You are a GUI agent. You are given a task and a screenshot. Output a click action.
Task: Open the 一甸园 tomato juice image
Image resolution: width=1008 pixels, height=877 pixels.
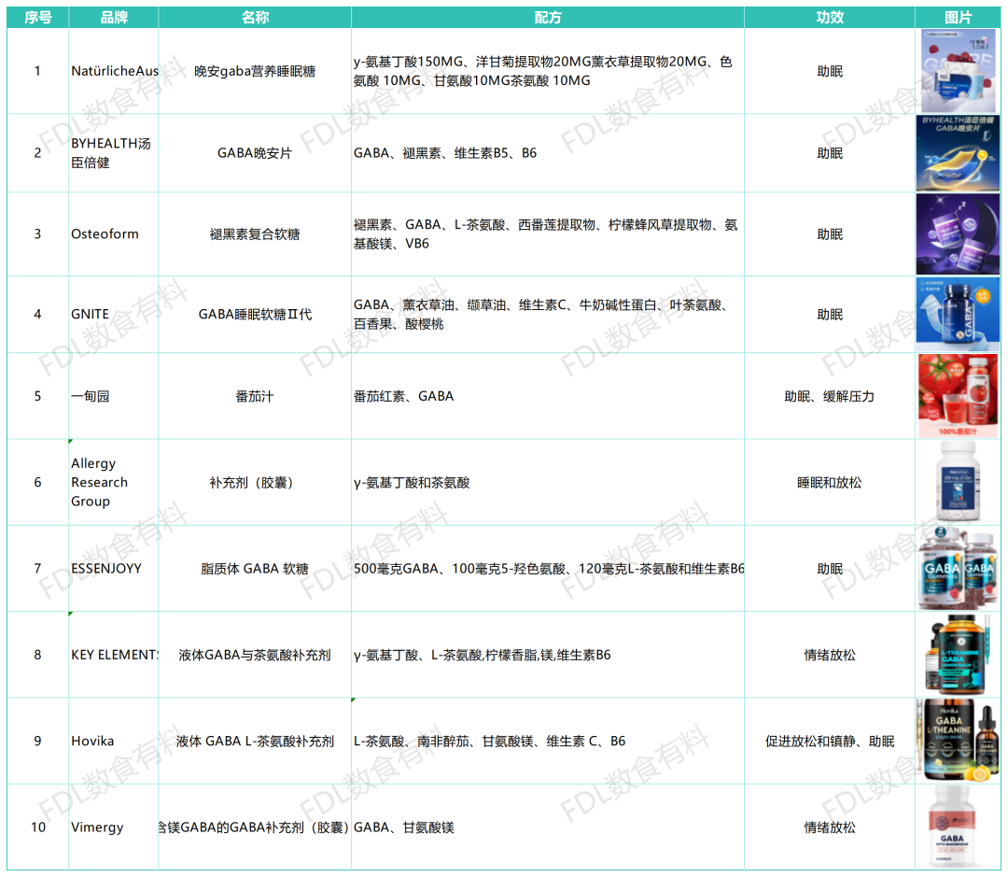click(x=958, y=396)
